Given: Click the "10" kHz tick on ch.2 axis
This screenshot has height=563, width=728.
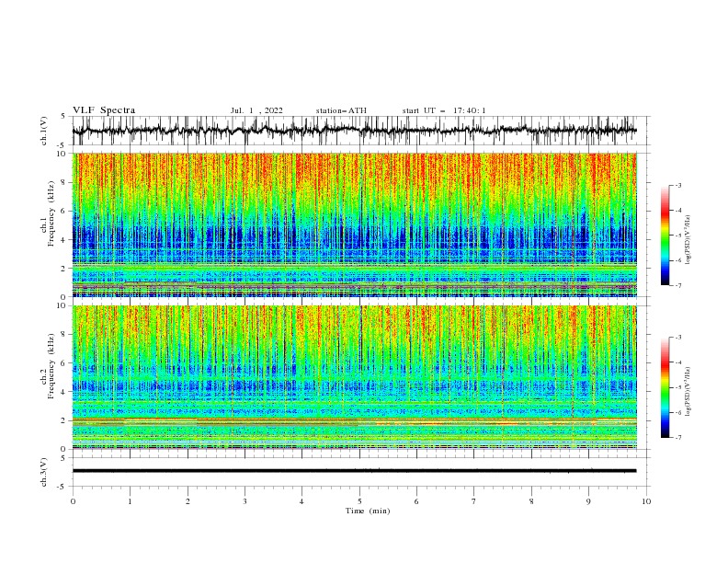Looking at the screenshot, I should point(63,305).
